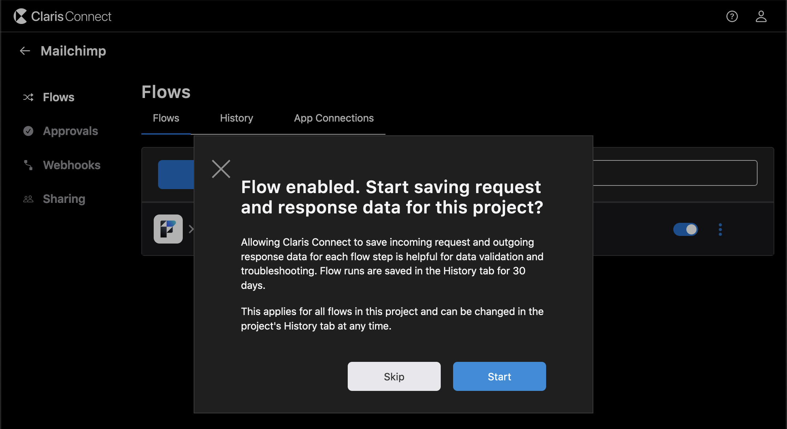This screenshot has width=787, height=429.
Task: Click the Start button in dialog
Action: (x=499, y=376)
